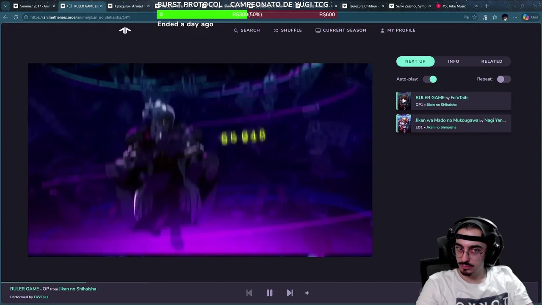The image size is (542, 305).
Task: Click SHUFFLE in the navigation
Action: [288, 30]
